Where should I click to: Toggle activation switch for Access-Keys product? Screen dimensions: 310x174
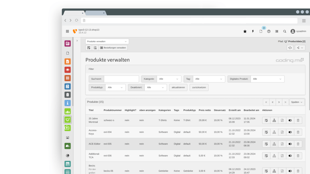click(290, 132)
